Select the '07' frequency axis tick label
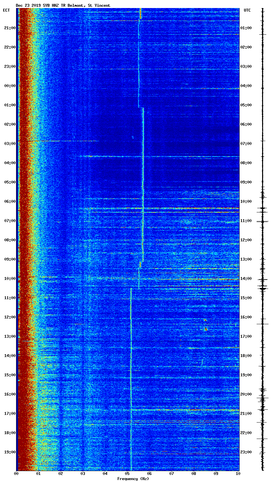Screen dimensions: 274x482 [x=171, y=474]
